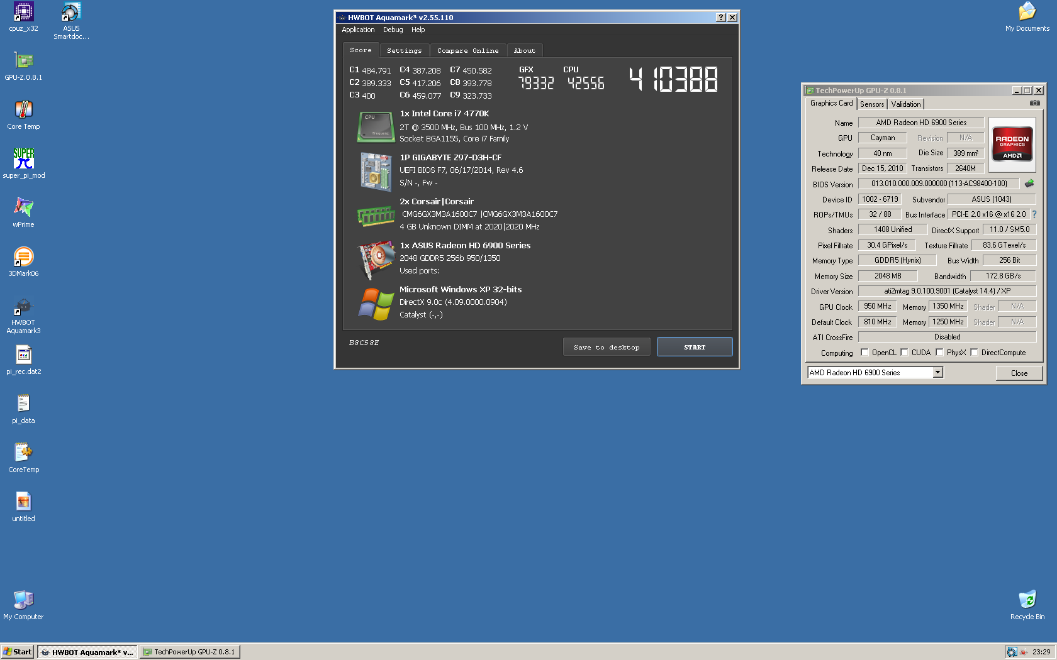The height and width of the screenshot is (660, 1057).
Task: Click the graphics card icon in Aquamark
Action: click(x=376, y=259)
